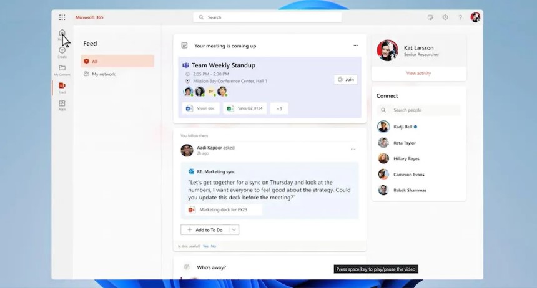Click first attendee avatar in meeting
537x288 pixels.
(x=188, y=92)
